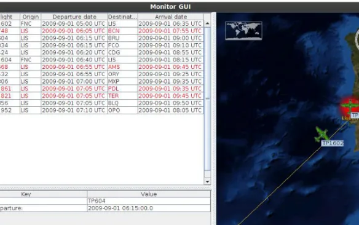Image resolution: width=359 pixels, height=225 pixels.
Task: Select the row with destination PDL
Action: (x=101, y=89)
